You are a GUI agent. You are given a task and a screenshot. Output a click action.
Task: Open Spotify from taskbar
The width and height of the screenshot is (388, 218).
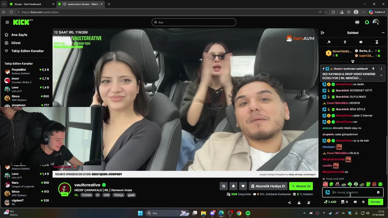[x=248, y=213]
